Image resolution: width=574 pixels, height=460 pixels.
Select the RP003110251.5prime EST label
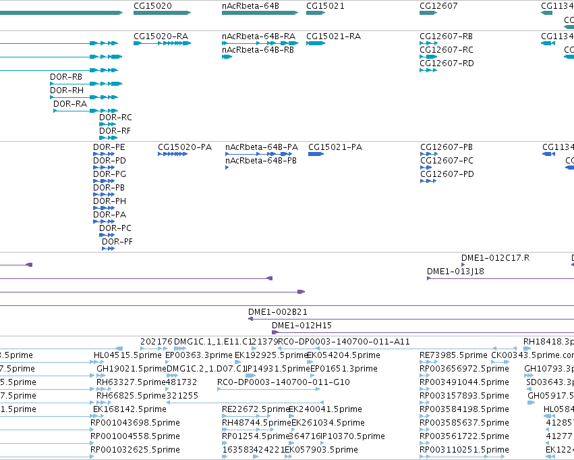464,451
